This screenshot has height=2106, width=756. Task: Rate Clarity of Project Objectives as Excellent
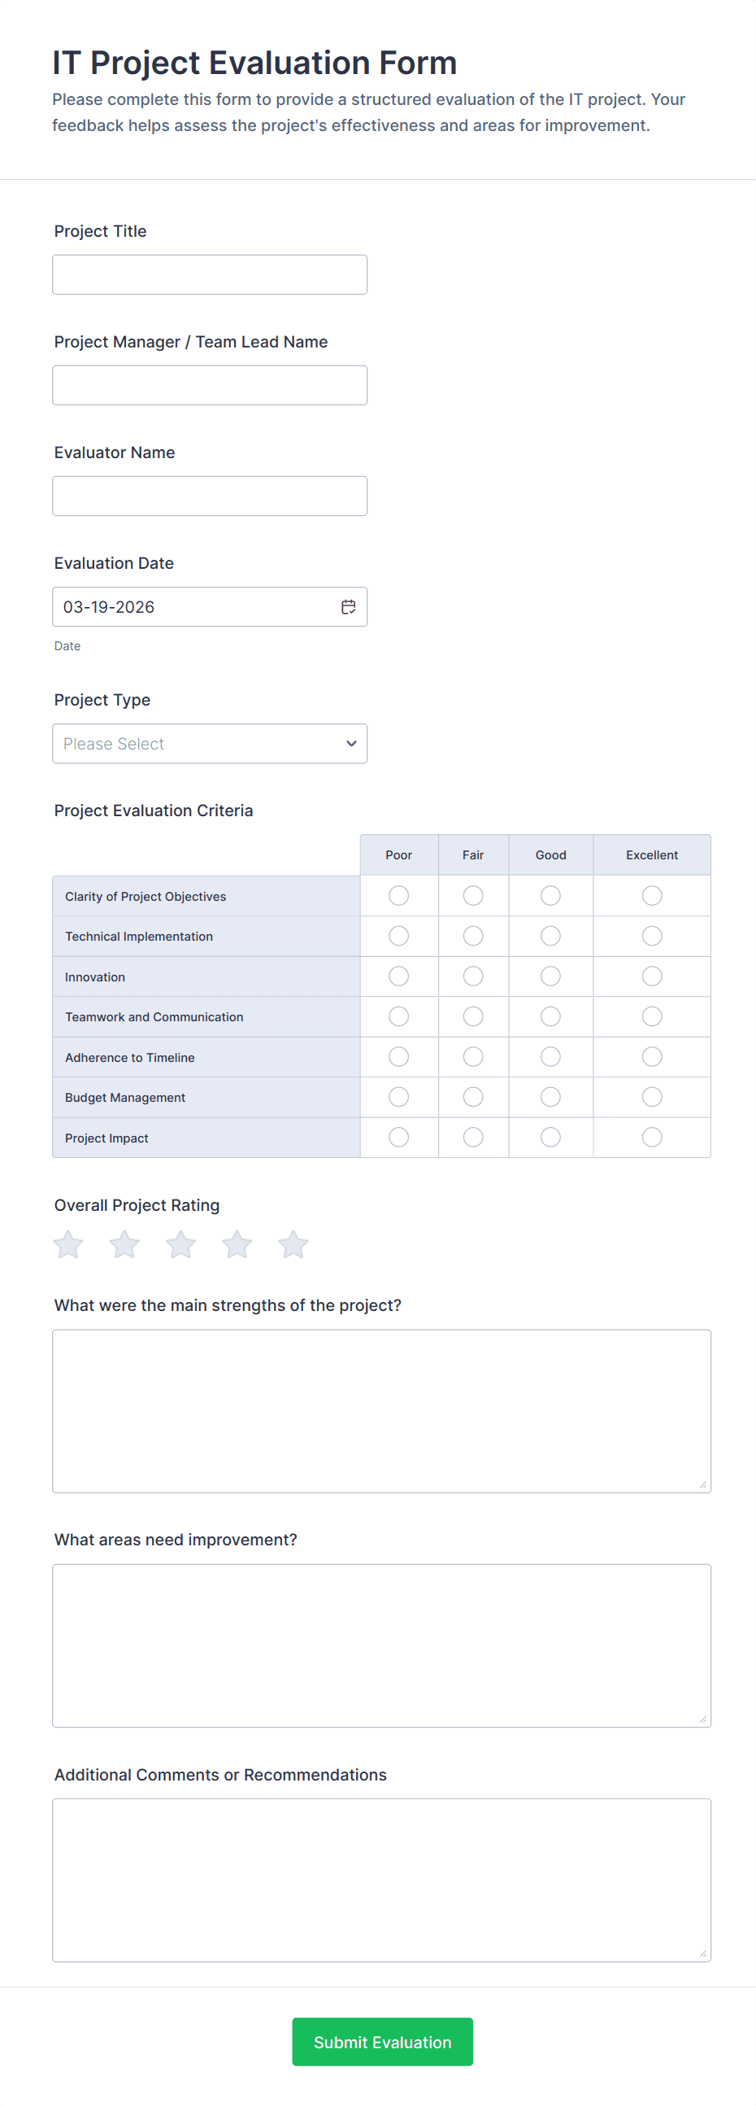click(651, 896)
